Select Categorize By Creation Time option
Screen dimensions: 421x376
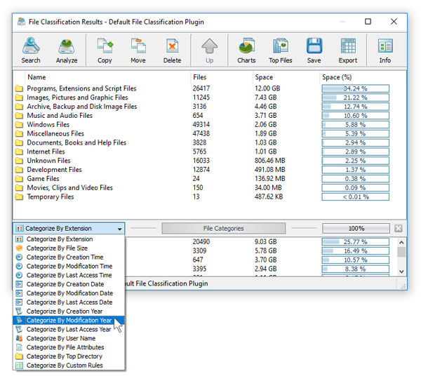69,257
